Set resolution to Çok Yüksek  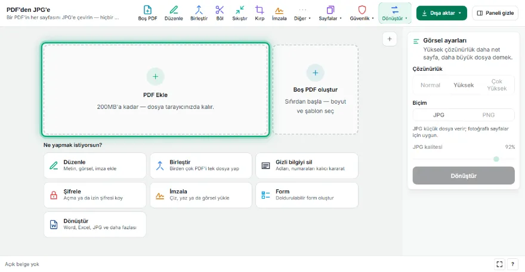click(497, 85)
